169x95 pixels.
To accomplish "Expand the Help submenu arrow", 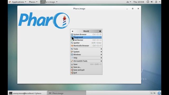I will (x=101, y=58).
